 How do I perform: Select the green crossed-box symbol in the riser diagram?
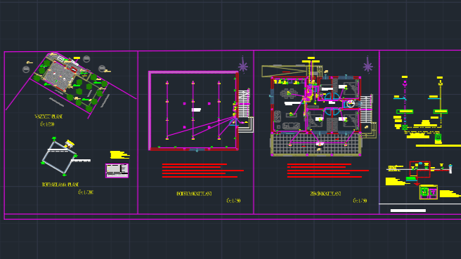point(405,128)
